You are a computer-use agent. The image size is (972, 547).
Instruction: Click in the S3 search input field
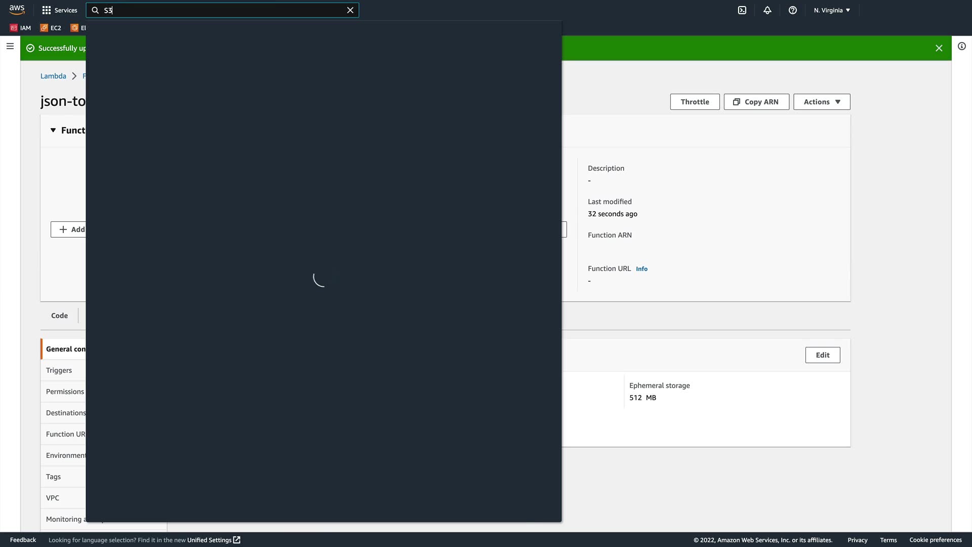click(223, 10)
